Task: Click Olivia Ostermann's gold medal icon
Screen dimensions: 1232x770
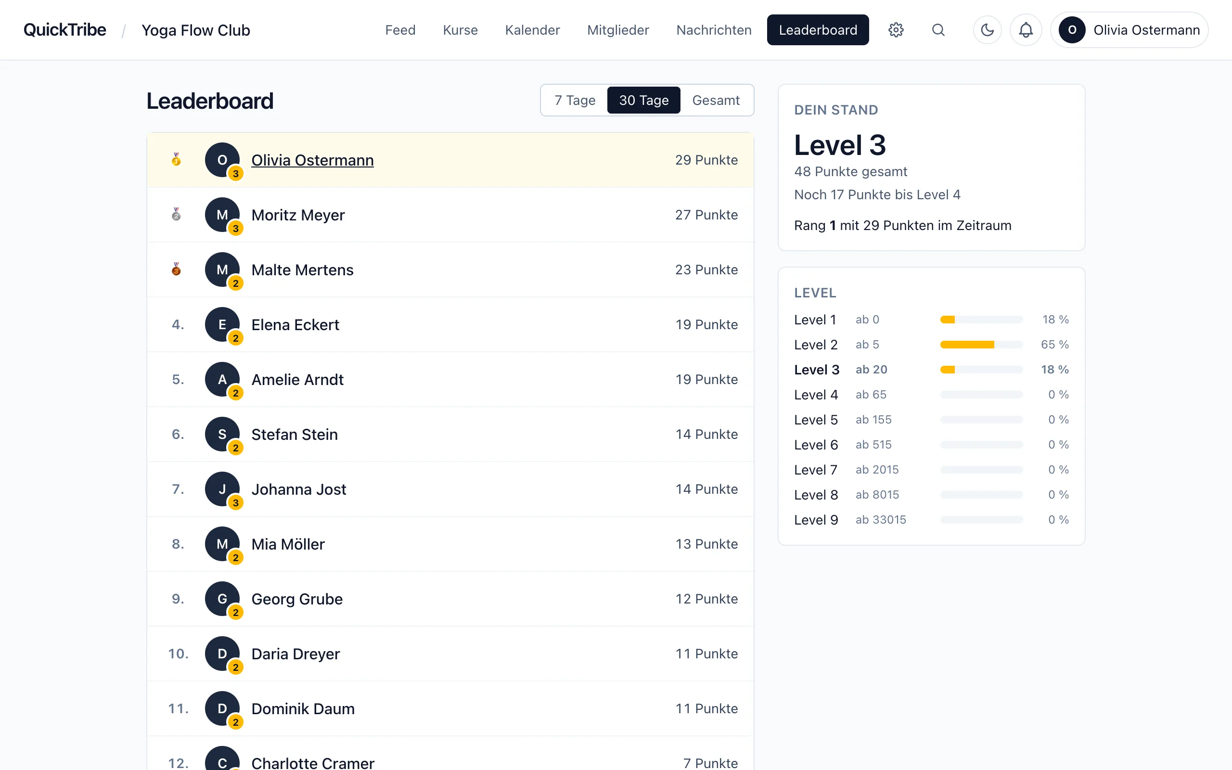Action: pos(176,160)
